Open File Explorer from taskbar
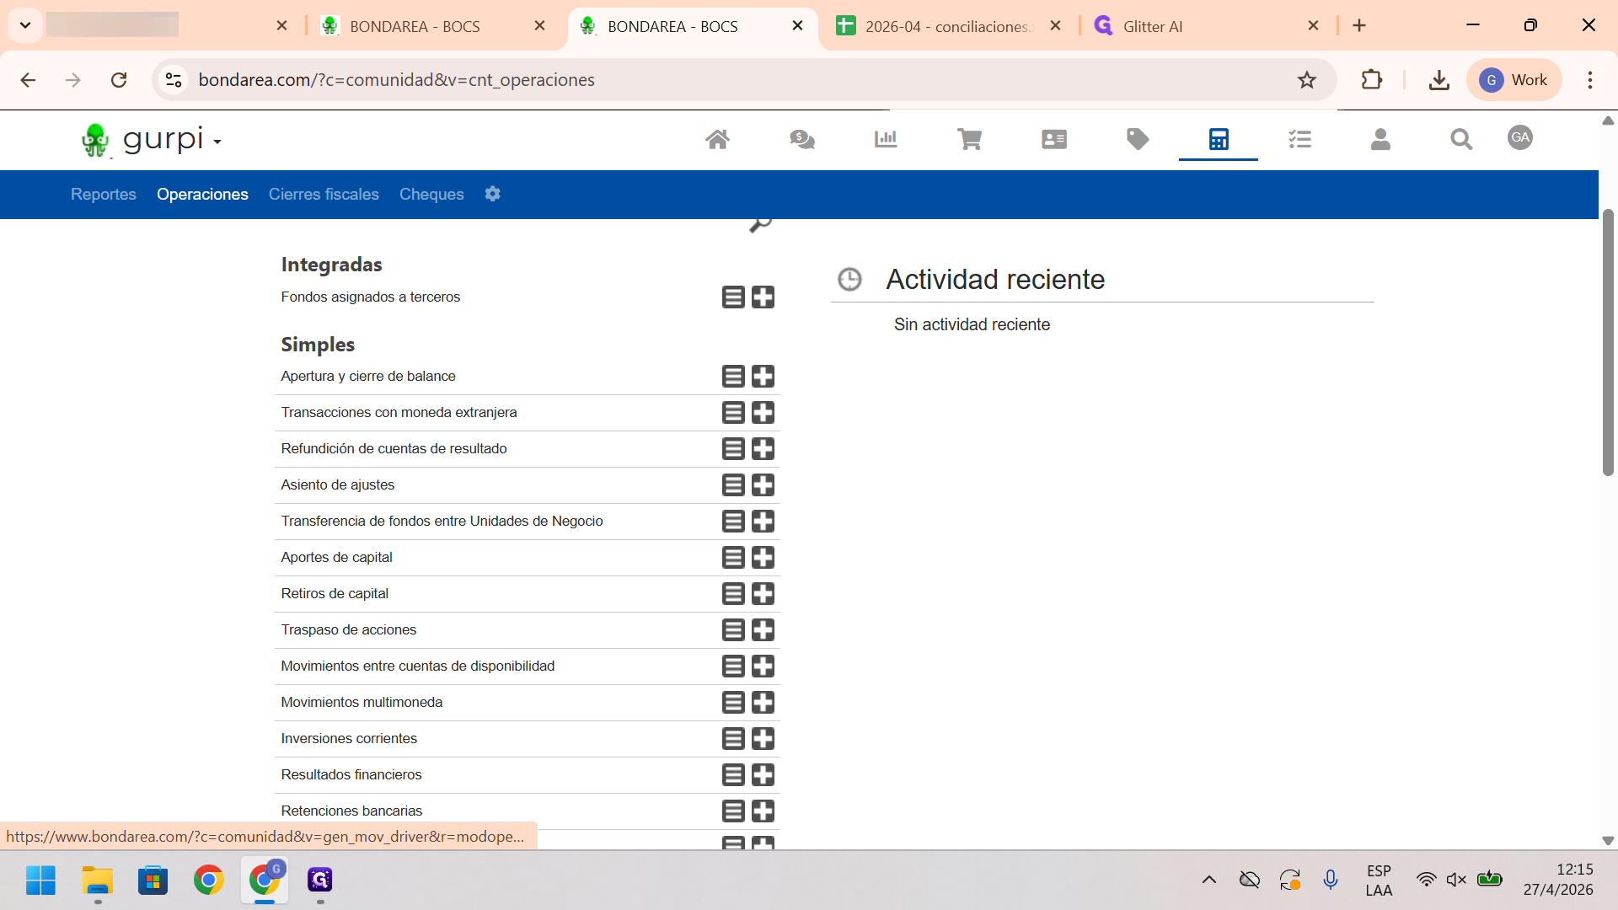 click(x=98, y=881)
